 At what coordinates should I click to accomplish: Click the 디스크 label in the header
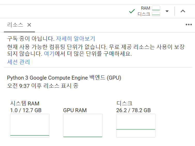[x=144, y=14]
